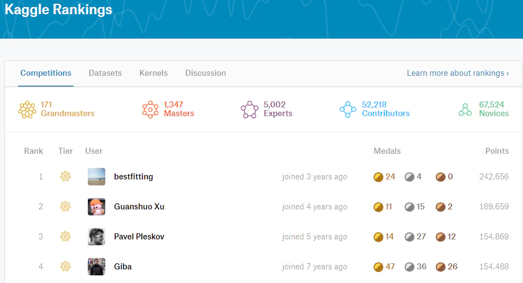
Task: Click the Grandmasters tier icon
Action: pos(27,110)
